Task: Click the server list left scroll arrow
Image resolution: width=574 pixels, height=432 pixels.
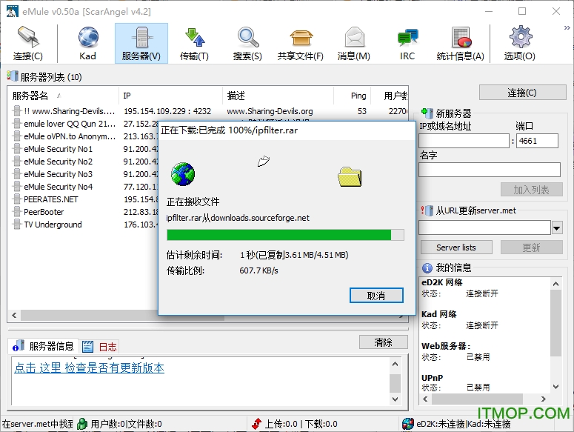Action: 14,315
